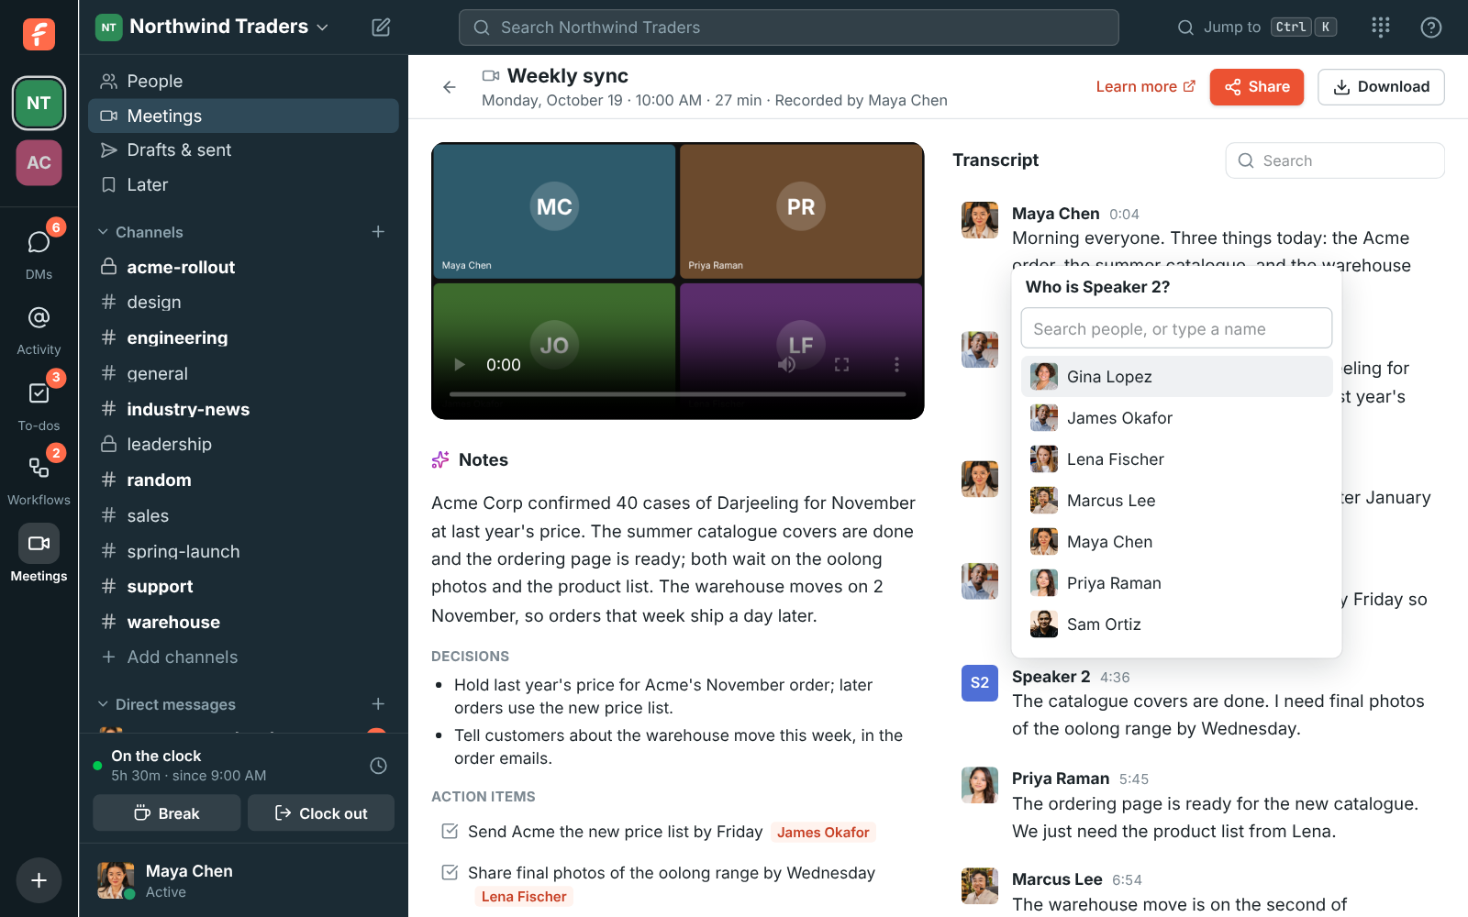Click Maya Chen's avatar at 0:04
The height and width of the screenshot is (917, 1468).
tap(979, 220)
